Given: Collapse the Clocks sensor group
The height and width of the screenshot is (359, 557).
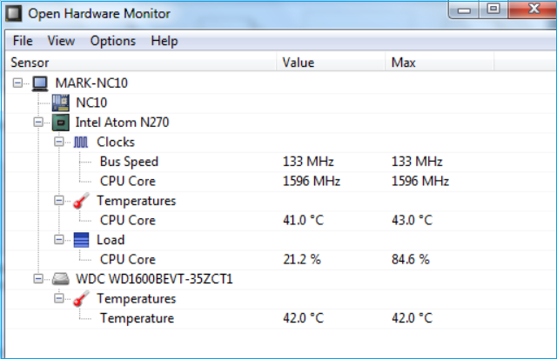Looking at the screenshot, I should point(58,142).
